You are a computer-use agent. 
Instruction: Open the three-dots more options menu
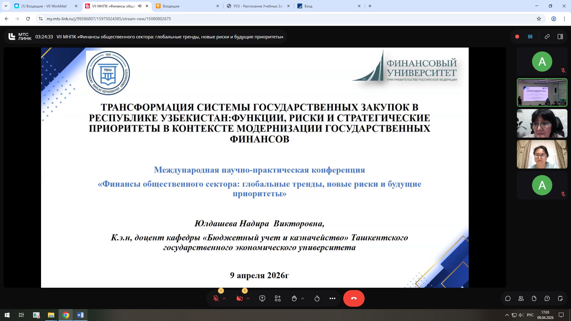click(332, 298)
